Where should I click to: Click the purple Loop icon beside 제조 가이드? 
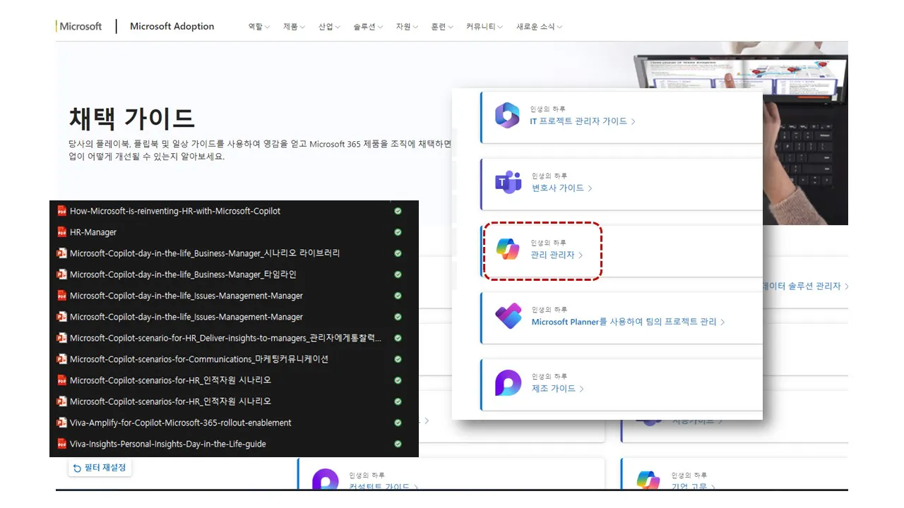[x=508, y=383]
